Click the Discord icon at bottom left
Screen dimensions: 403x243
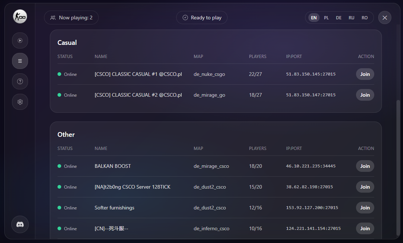(20, 224)
